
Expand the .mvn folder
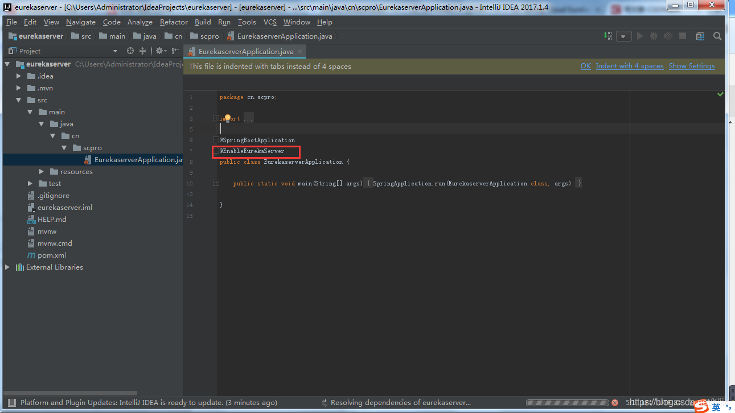coord(19,88)
